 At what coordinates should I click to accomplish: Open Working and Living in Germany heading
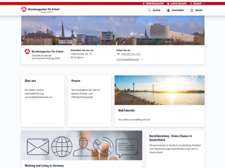pyautogui.click(x=44, y=166)
